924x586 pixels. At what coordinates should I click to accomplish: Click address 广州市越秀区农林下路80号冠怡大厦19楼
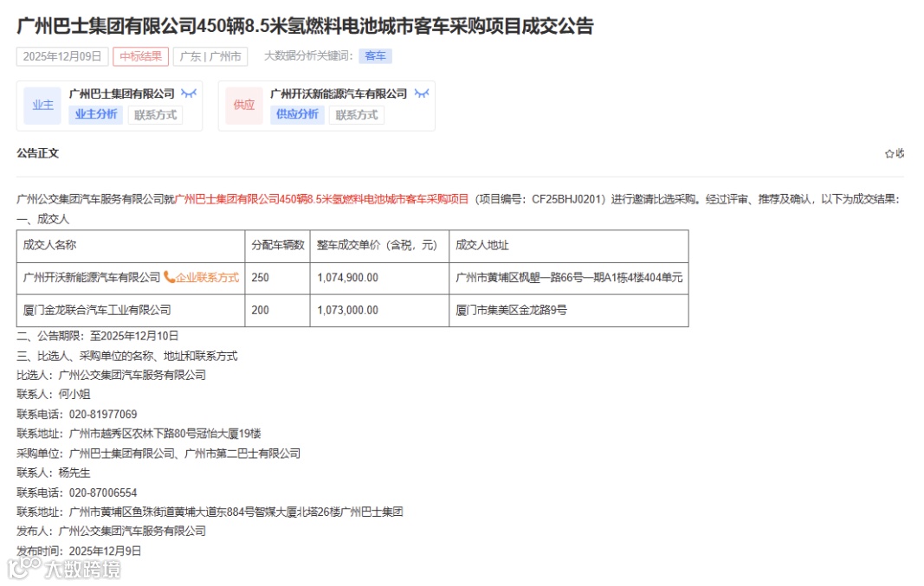tap(165, 434)
